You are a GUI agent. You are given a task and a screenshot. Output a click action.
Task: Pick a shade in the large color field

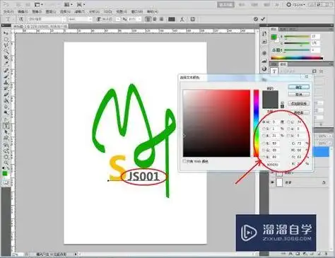216,123
